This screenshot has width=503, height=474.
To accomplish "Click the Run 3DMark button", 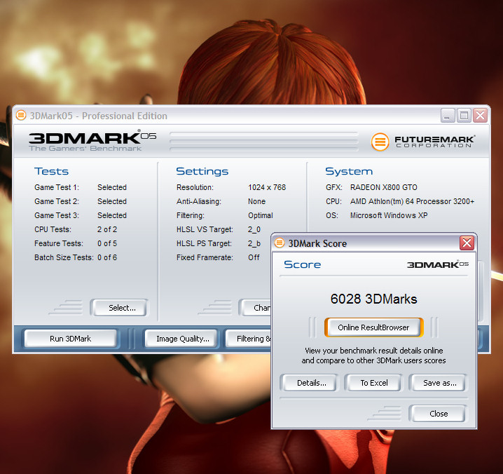I will click(x=71, y=339).
